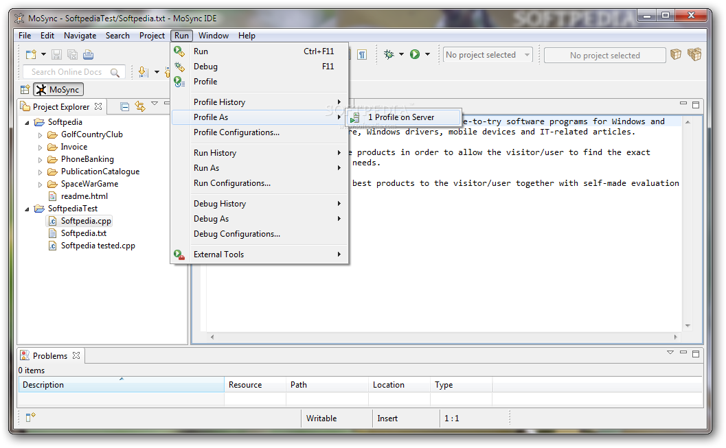This screenshot has width=726, height=448.
Task: Click the editor horizontal scrollbar
Action: click(444, 337)
